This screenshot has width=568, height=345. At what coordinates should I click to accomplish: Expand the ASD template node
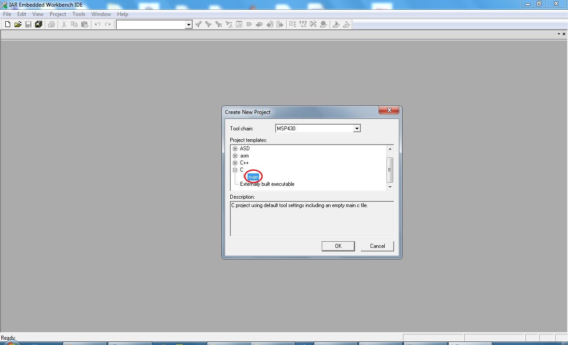pyautogui.click(x=235, y=149)
